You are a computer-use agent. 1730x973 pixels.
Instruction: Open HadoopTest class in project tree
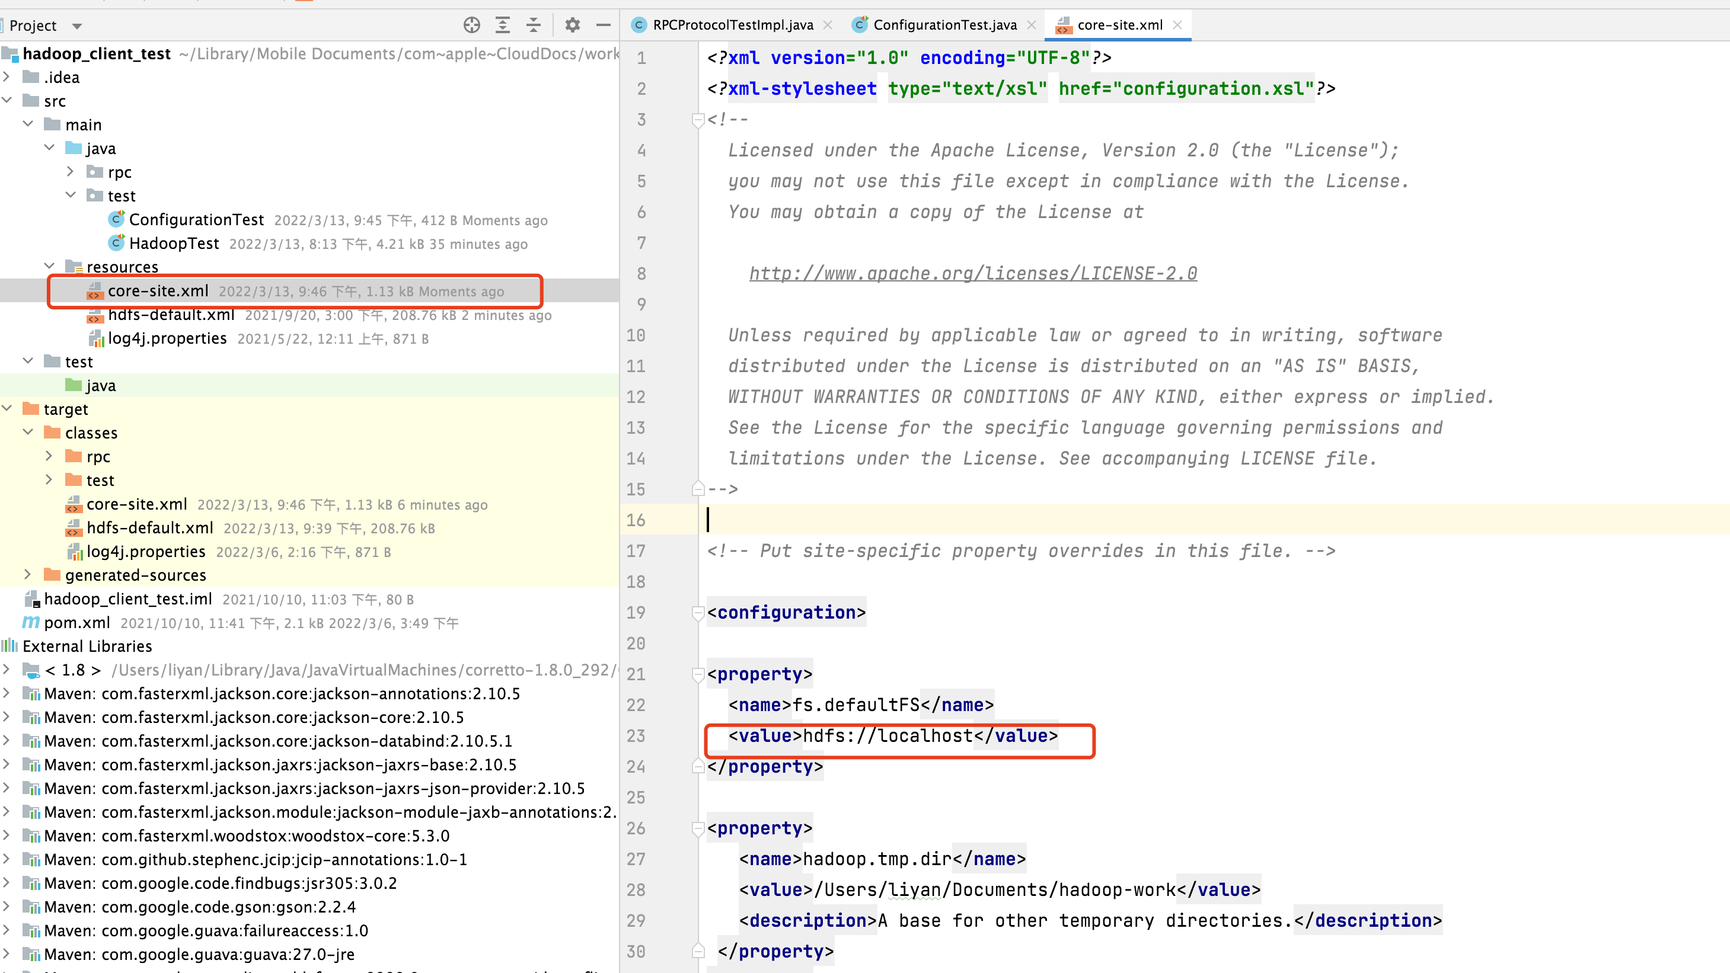tap(174, 243)
